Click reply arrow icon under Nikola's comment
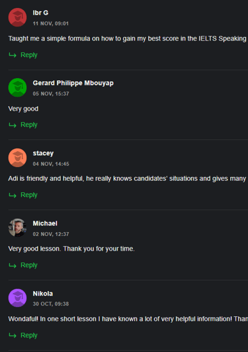The height and width of the screenshot is (352, 248). pyautogui.click(x=13, y=335)
